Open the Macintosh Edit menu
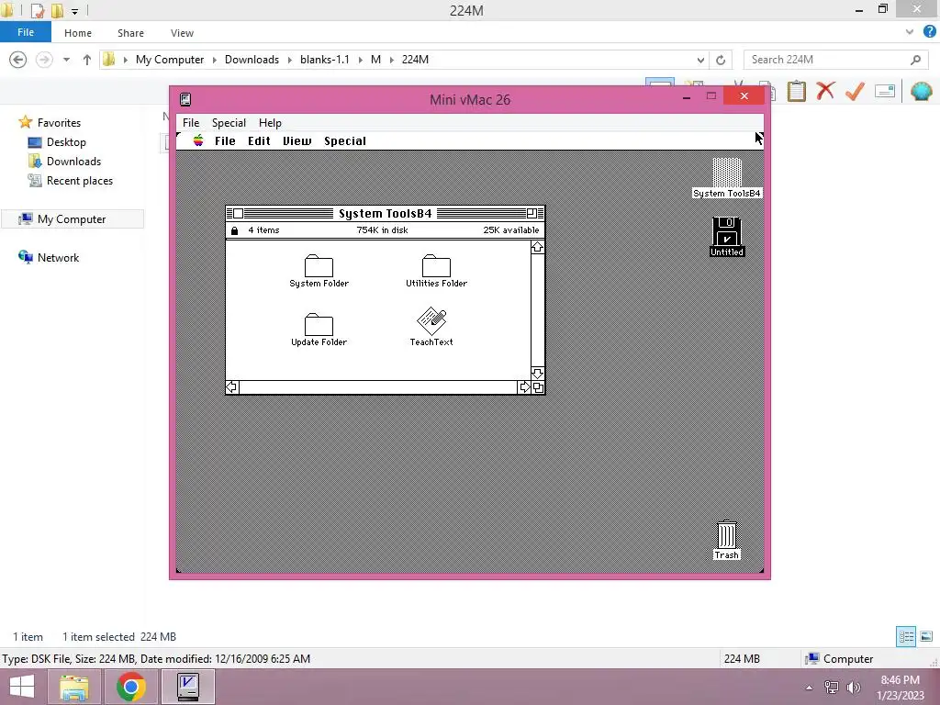940x705 pixels. point(259,140)
